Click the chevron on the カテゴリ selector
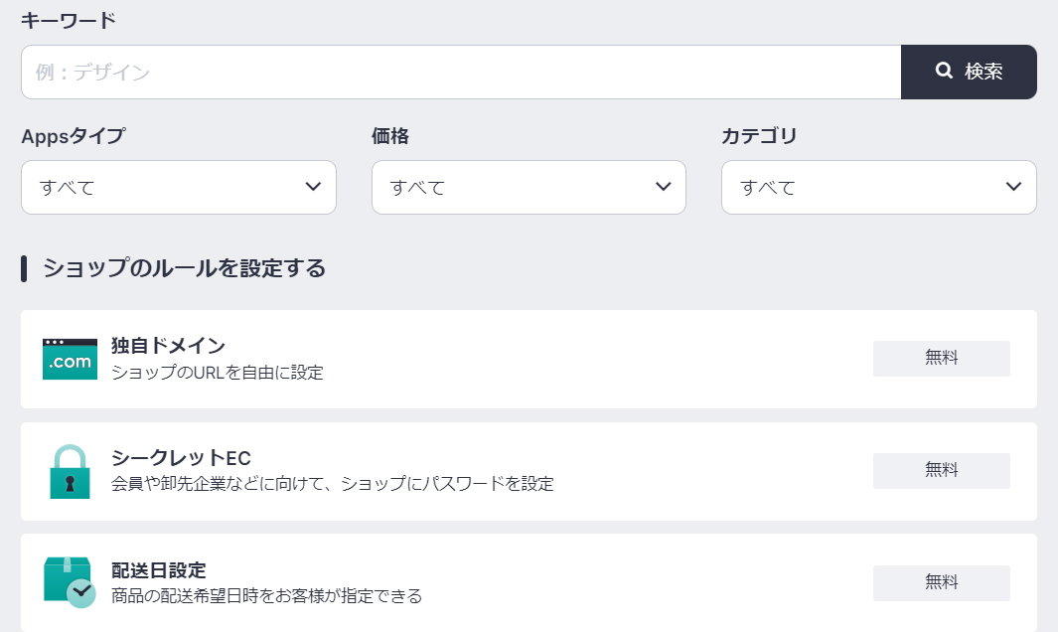 coord(1014,187)
